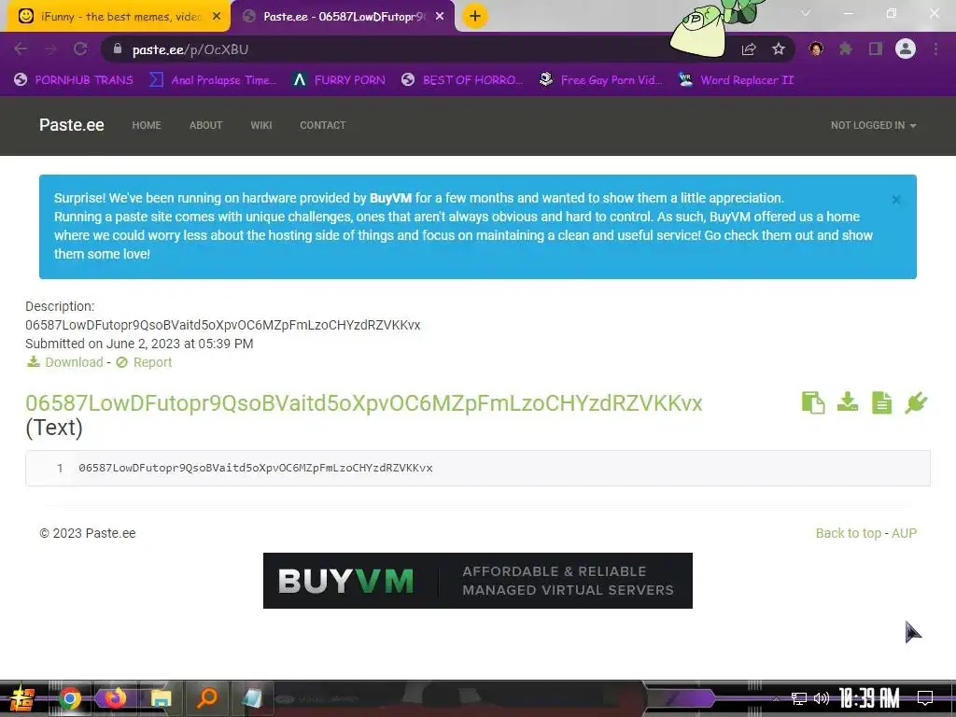Viewport: 956px width, 717px height.
Task: Click the volume speaker icon in tray
Action: pyautogui.click(x=822, y=698)
